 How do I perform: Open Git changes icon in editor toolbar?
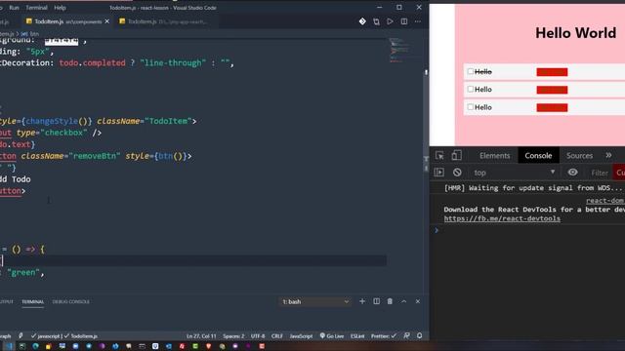click(362, 21)
